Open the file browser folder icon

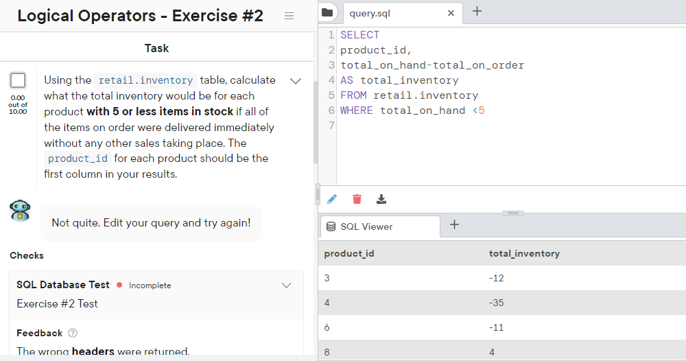click(327, 12)
